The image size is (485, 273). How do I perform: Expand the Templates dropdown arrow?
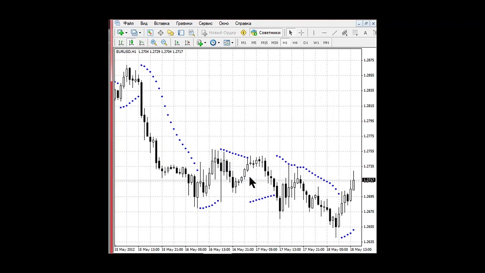pyautogui.click(x=232, y=43)
